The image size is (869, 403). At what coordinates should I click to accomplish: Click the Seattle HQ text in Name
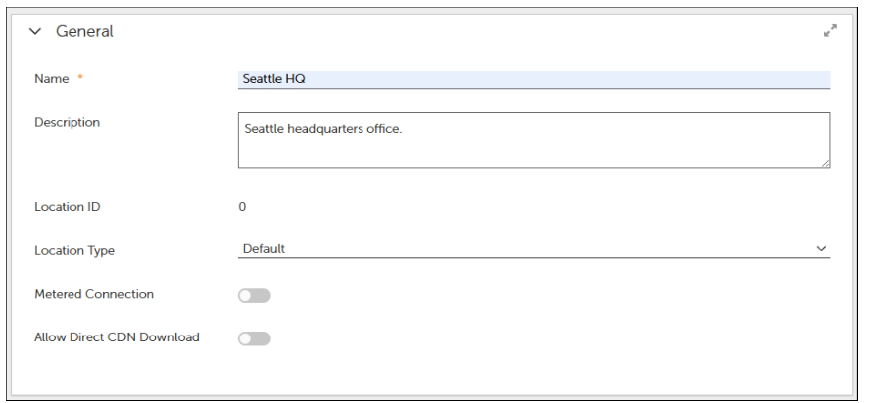coord(268,79)
